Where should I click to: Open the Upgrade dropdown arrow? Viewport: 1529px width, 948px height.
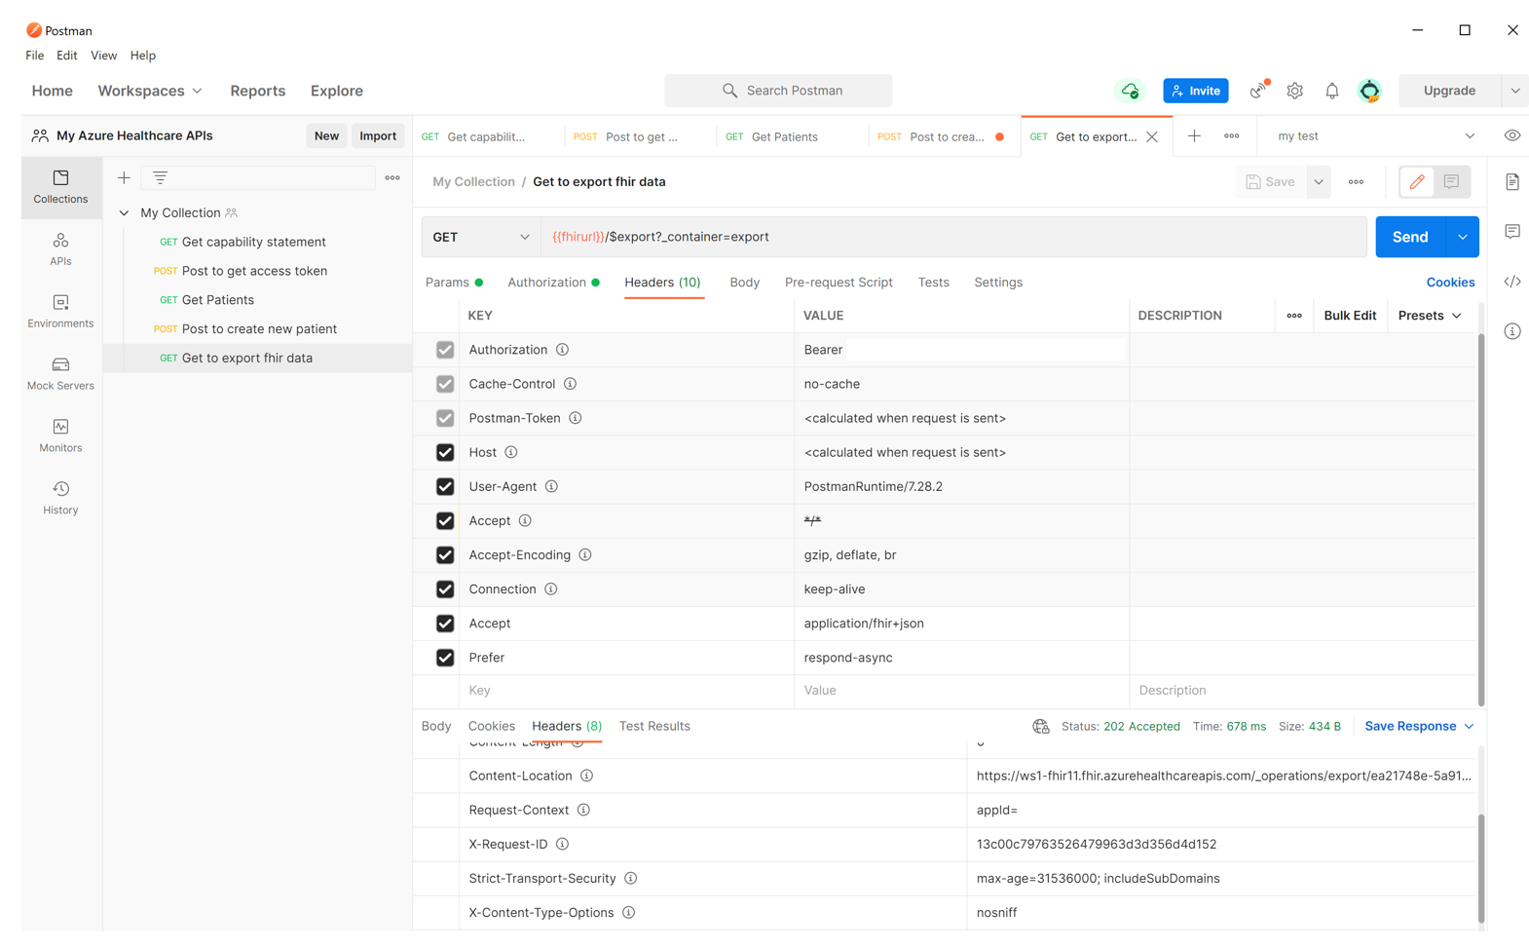pos(1514,91)
